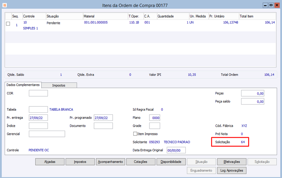Click the Seq. column header
The image size is (282, 178).
[x=17, y=16]
